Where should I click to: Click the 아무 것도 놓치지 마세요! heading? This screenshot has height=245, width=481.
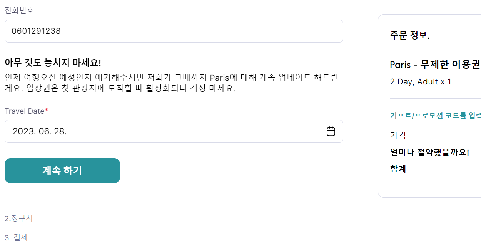pos(53,63)
